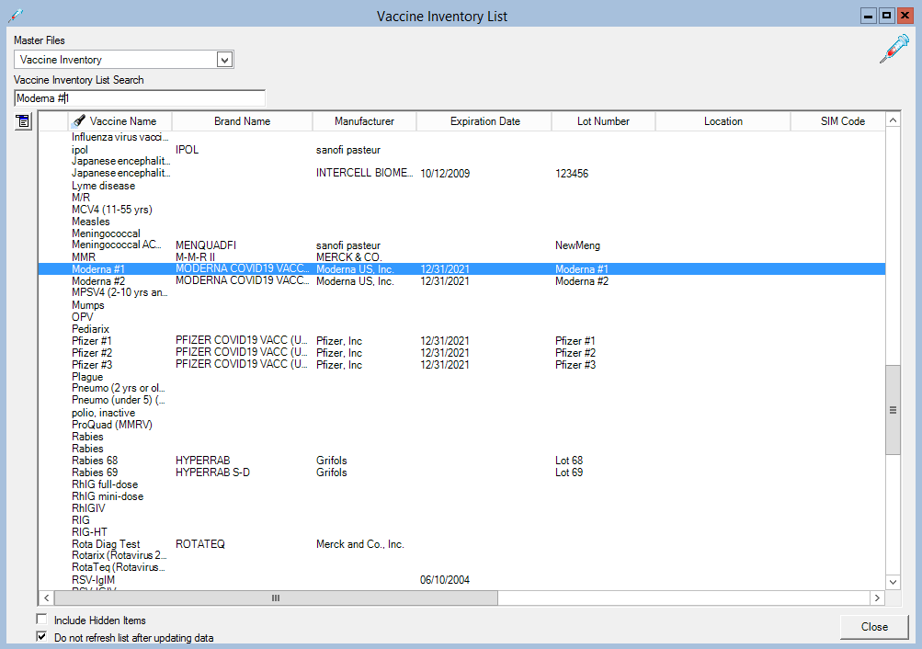Click the horizontal scrollbar right arrow
The image size is (922, 649).
[876, 598]
